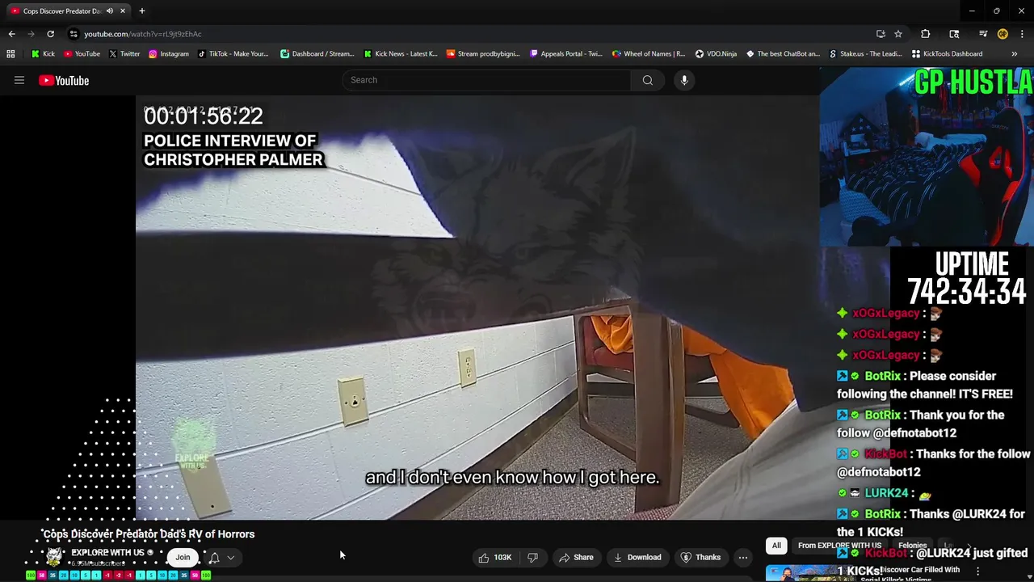Expand hidden bookmarks with double chevron
The height and width of the screenshot is (582, 1034).
pos(1014,53)
